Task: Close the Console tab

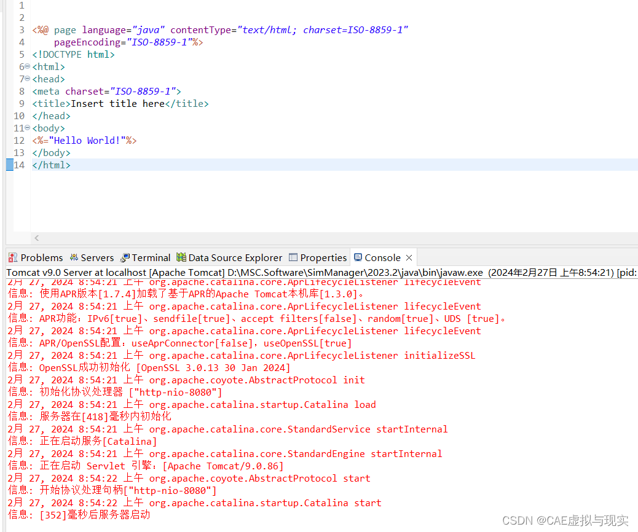Action: tap(409, 257)
